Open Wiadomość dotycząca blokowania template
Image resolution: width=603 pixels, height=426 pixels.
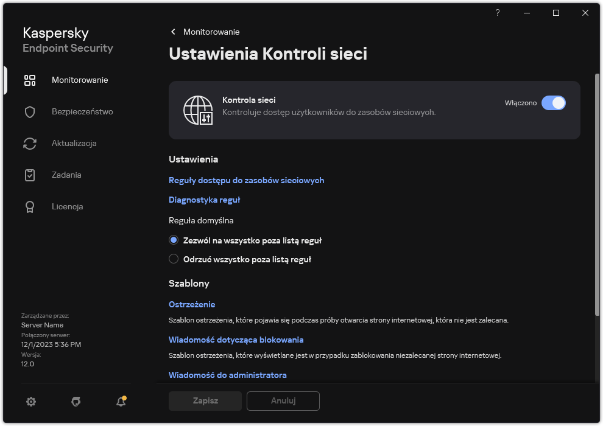(236, 340)
